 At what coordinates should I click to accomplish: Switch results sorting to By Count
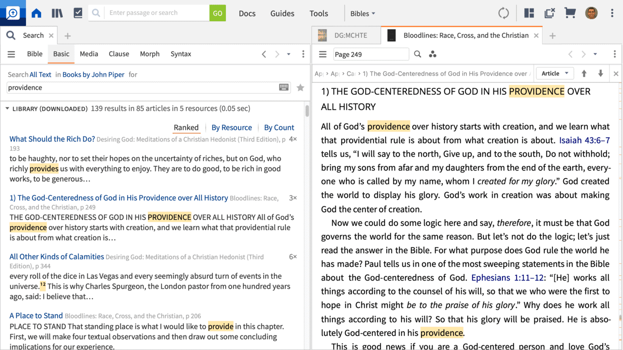point(279,128)
